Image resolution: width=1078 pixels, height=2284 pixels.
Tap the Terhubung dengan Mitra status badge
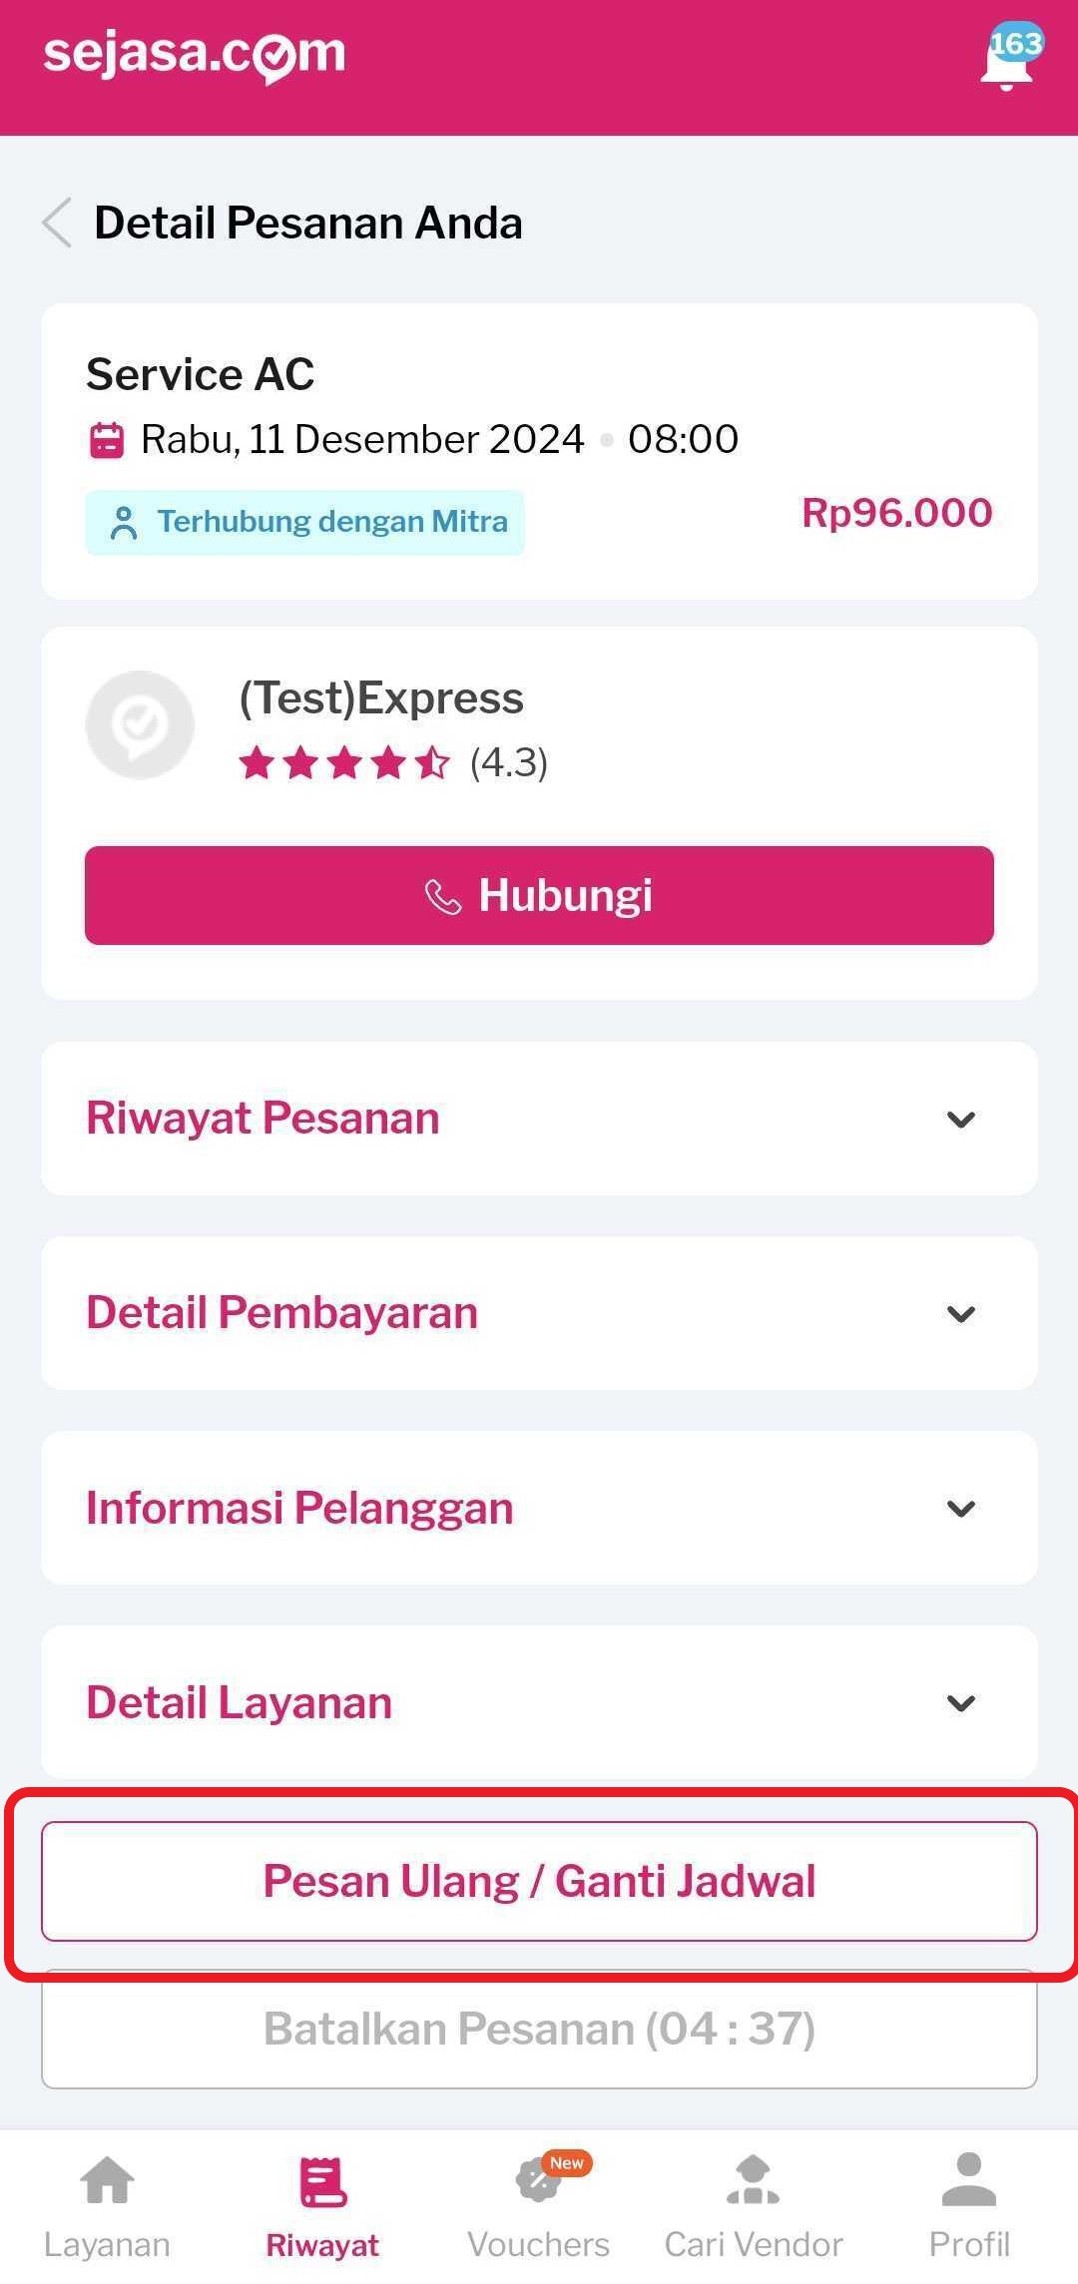305,522
